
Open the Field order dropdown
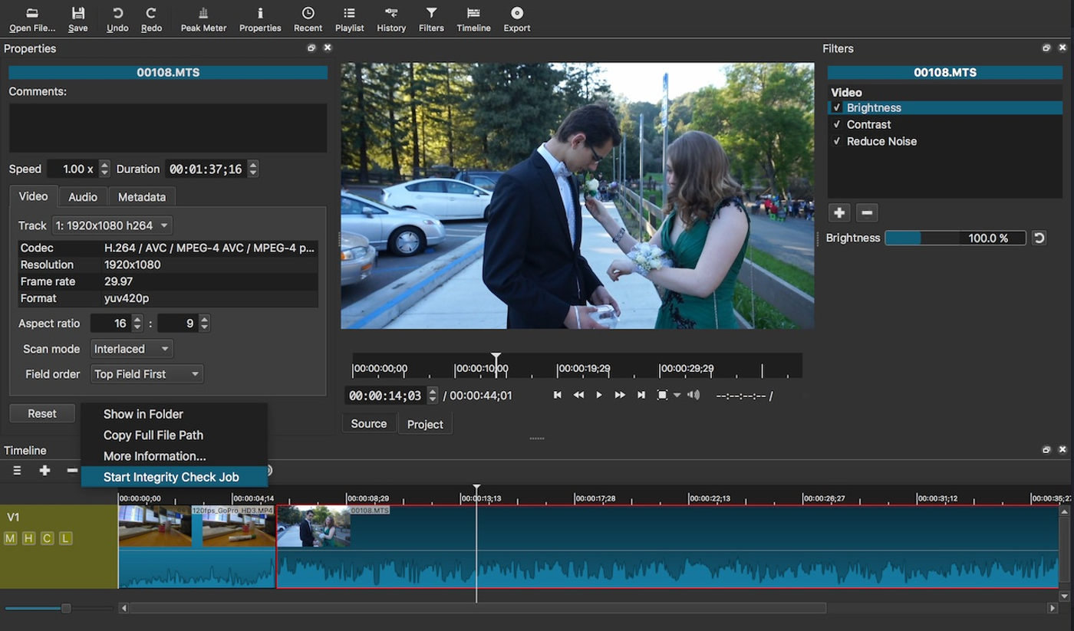pos(146,374)
